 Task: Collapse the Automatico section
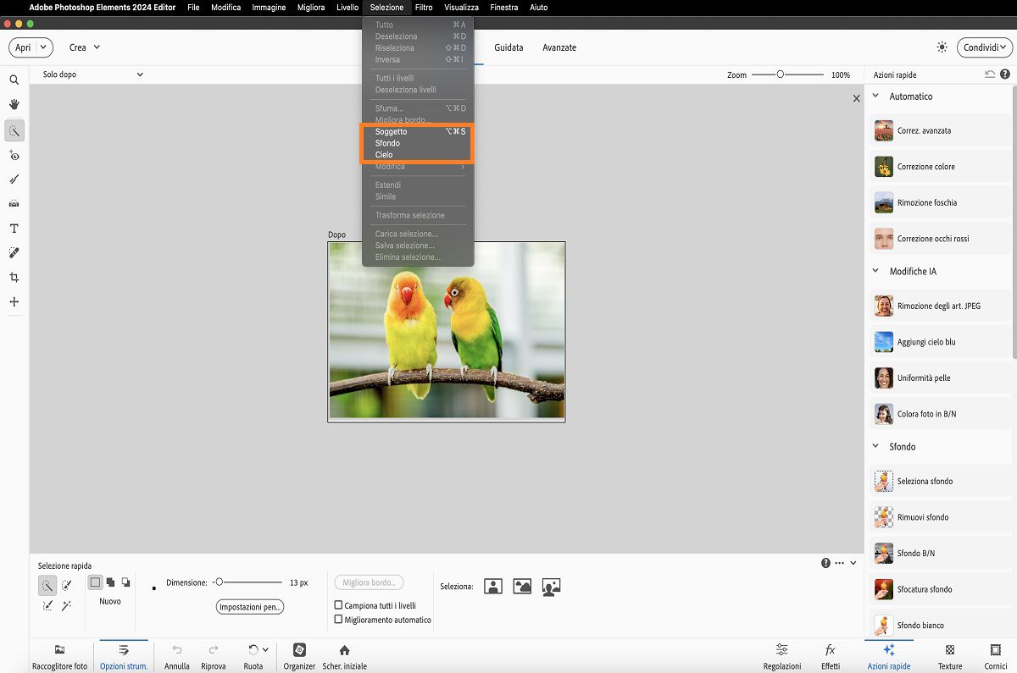click(x=875, y=97)
